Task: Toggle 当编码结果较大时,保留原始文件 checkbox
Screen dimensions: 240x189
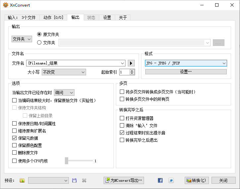Action: pos(14,100)
